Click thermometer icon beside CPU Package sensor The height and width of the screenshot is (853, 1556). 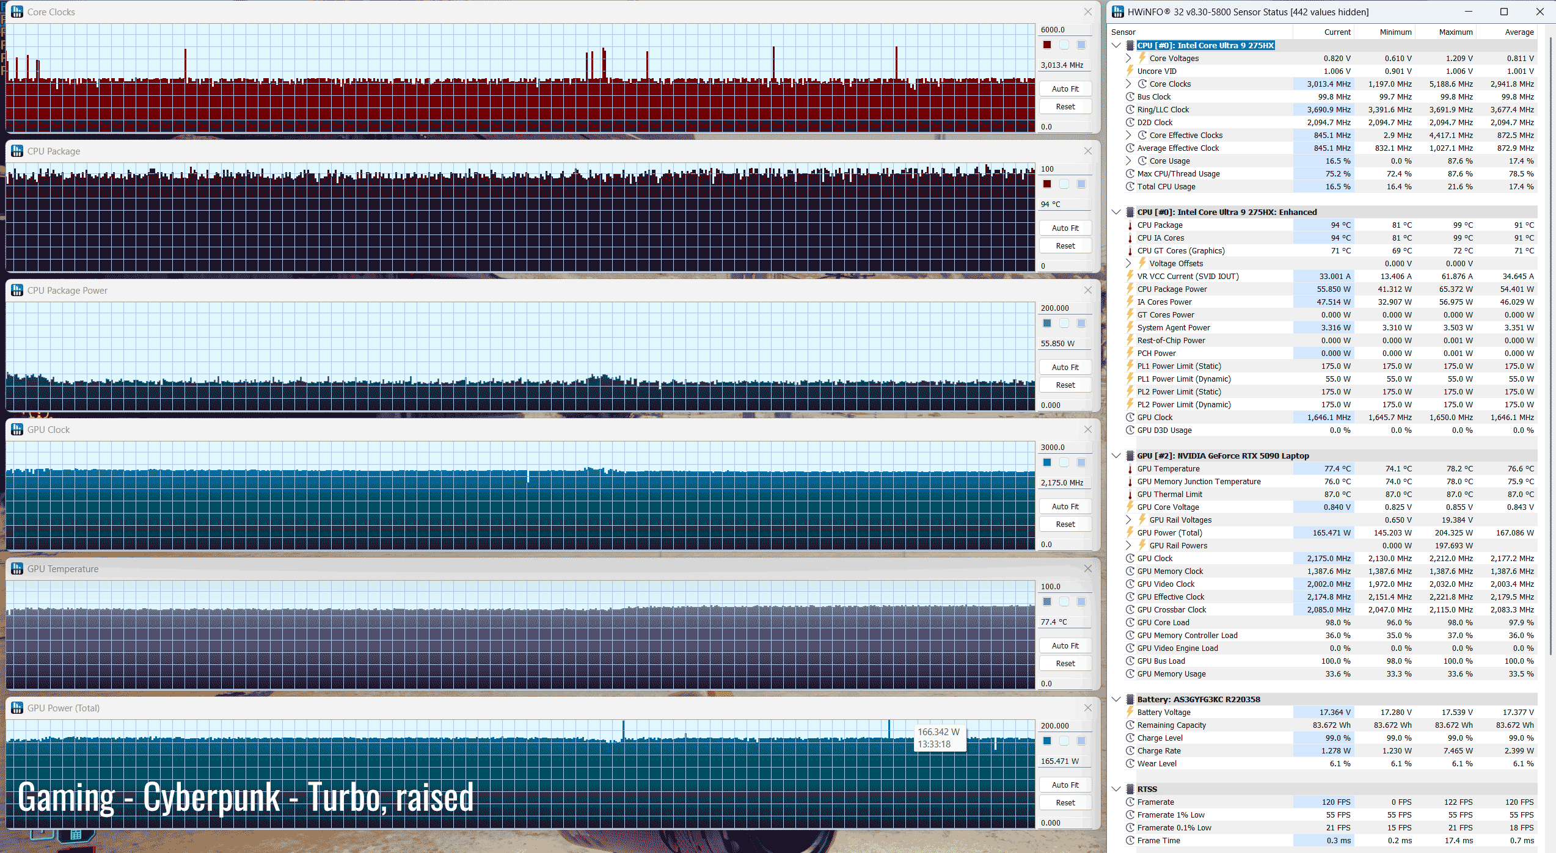tap(1130, 225)
